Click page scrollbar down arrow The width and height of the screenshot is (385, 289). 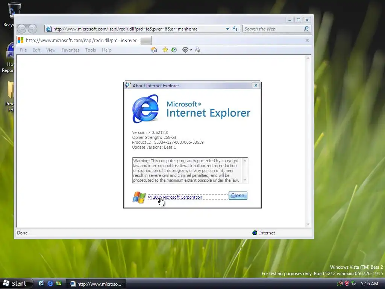tap(308, 224)
